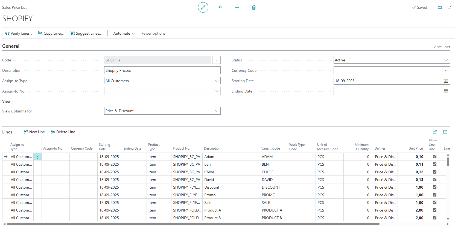
Task: Click the plus icon to create new
Action: coord(237,7)
